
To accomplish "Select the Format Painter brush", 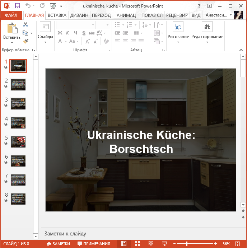I will [x=25, y=41].
